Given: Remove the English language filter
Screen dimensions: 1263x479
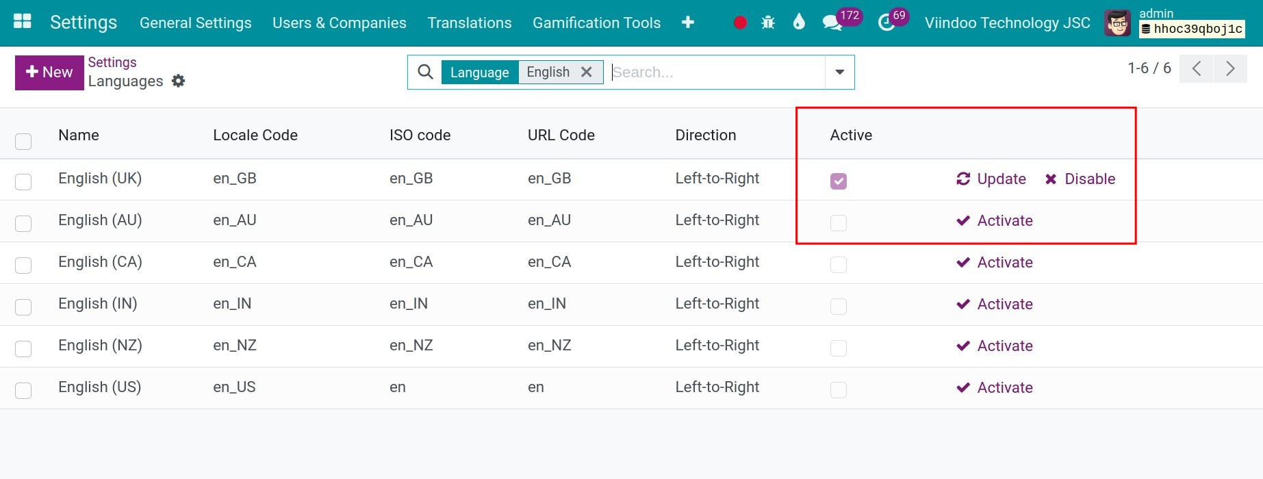Looking at the screenshot, I should 587,72.
